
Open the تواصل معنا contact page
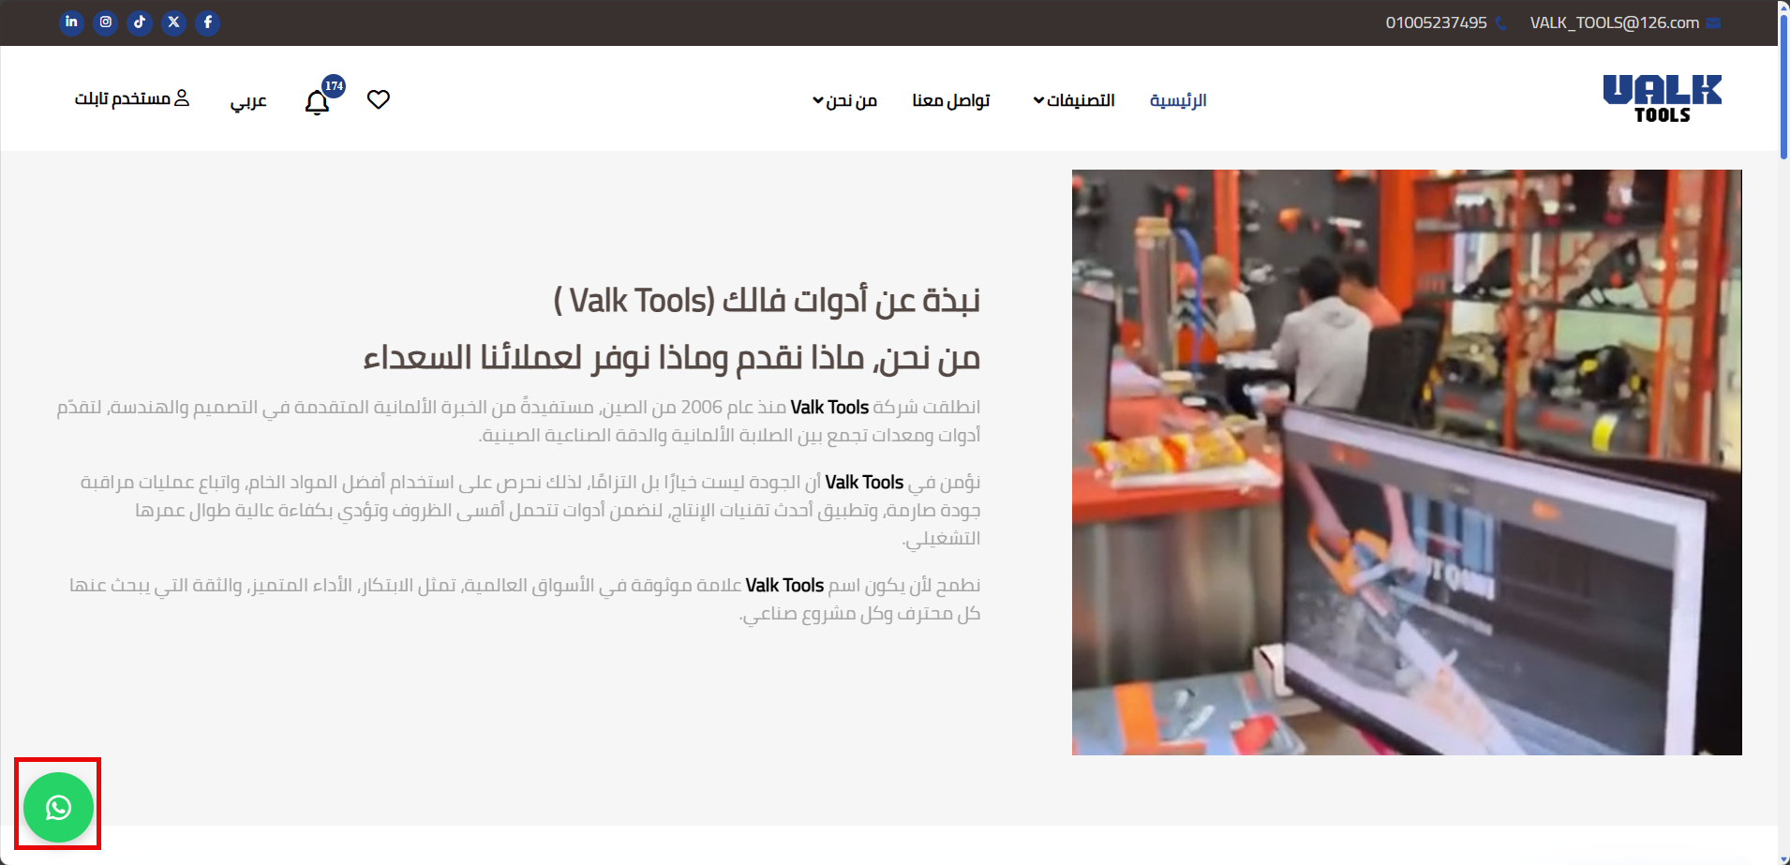(x=951, y=100)
